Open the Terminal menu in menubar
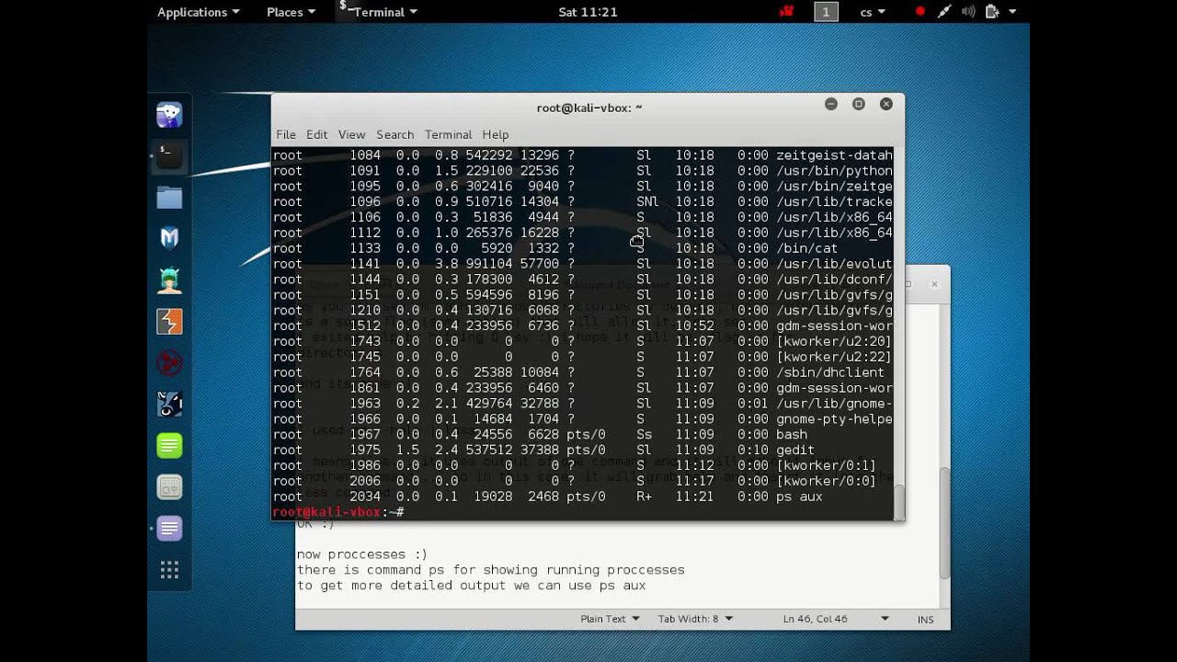The height and width of the screenshot is (662, 1177). [x=448, y=134]
